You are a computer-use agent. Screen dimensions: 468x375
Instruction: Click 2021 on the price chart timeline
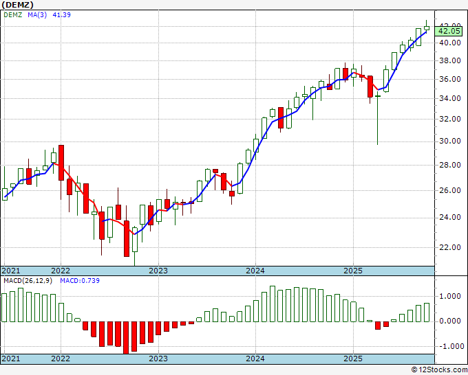(11, 271)
